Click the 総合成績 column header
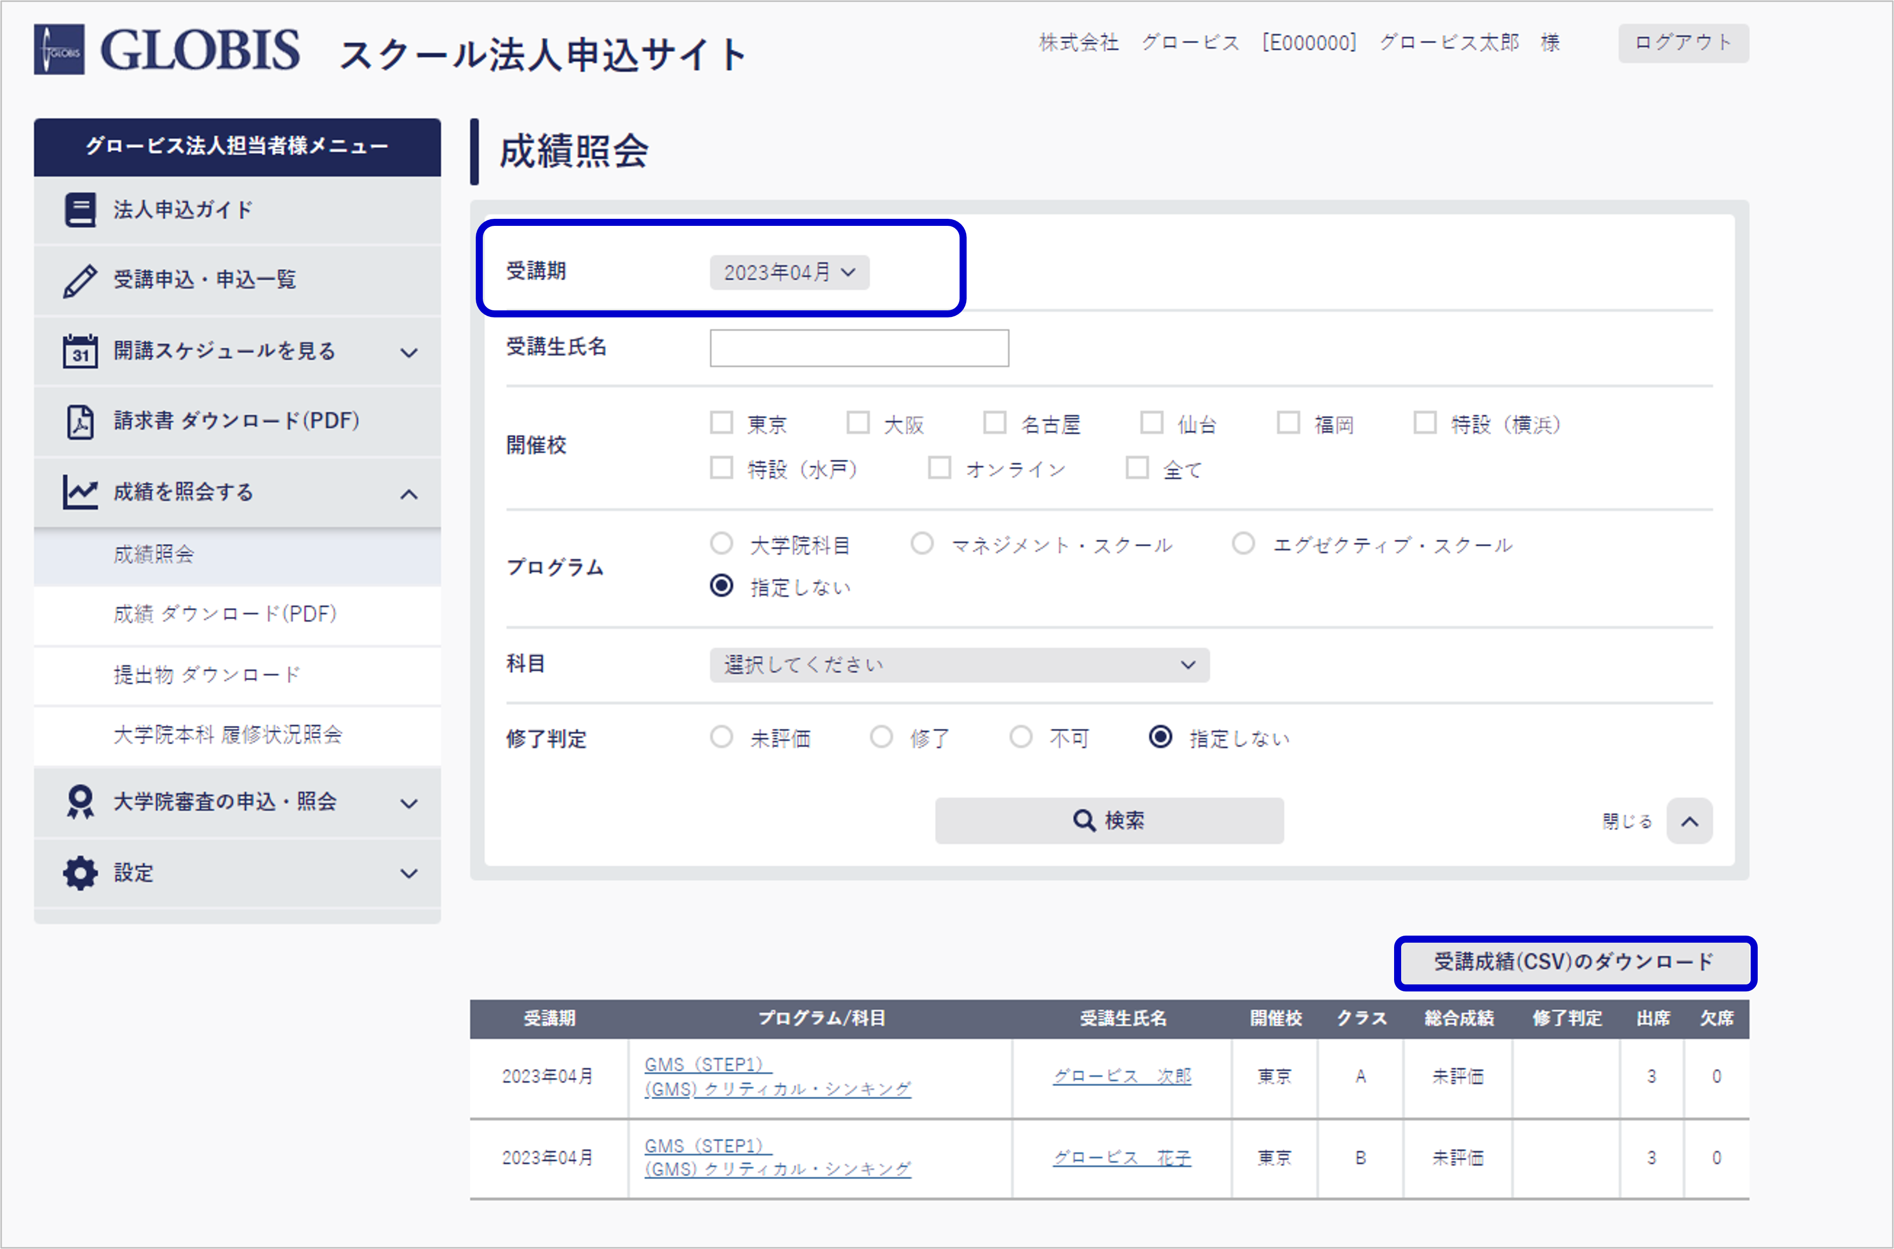This screenshot has width=1894, height=1249. pos(1458,1018)
